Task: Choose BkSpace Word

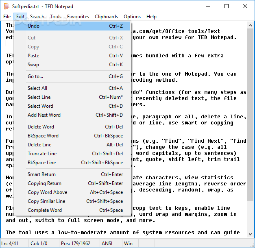Action: tap(72, 136)
